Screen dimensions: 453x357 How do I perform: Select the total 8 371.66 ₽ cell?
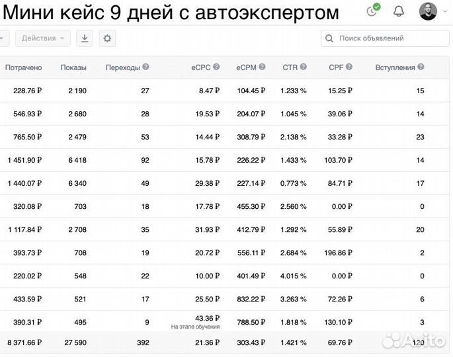24,342
